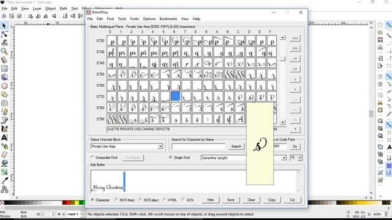Image resolution: width=392 pixels, height=220 pixels.
Task: Click the Copy button for edit buffer
Action: [272, 200]
